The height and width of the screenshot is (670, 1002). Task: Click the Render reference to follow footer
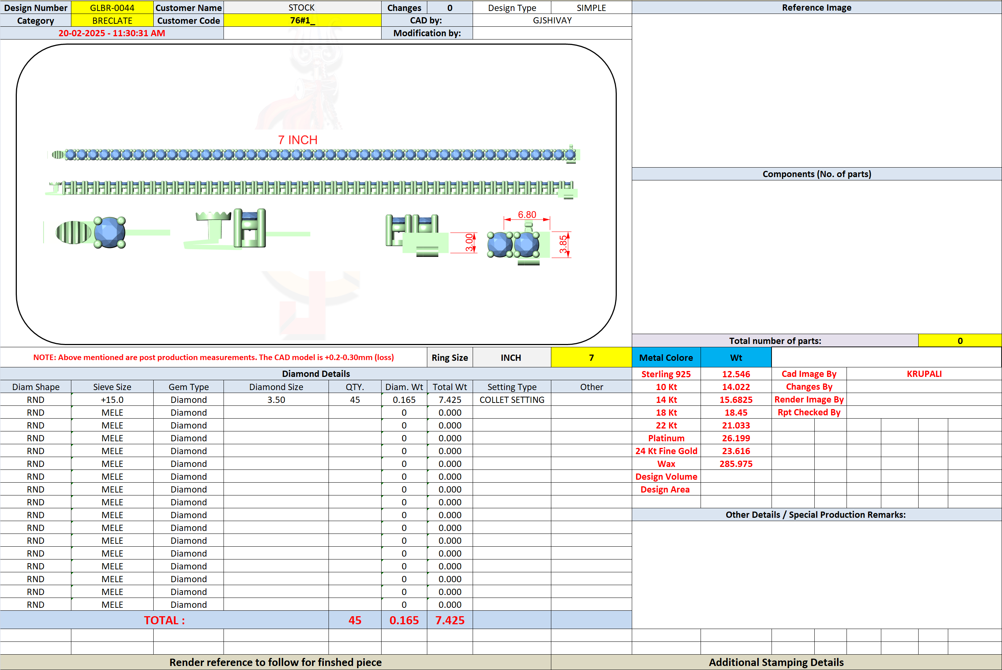(275, 662)
